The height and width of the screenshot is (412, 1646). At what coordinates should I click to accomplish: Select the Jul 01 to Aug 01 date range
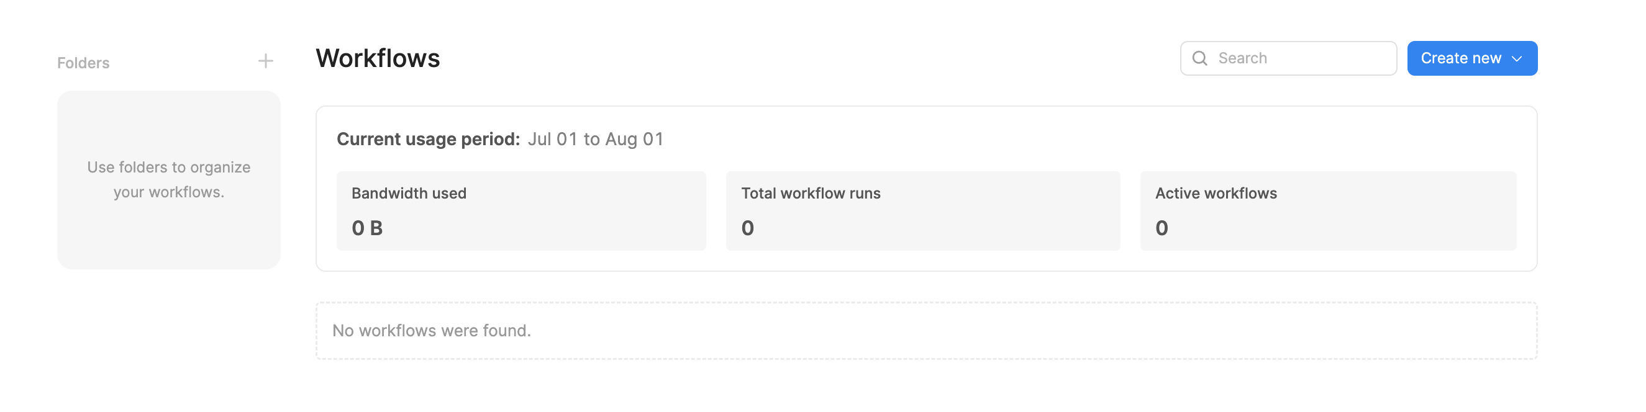point(596,138)
